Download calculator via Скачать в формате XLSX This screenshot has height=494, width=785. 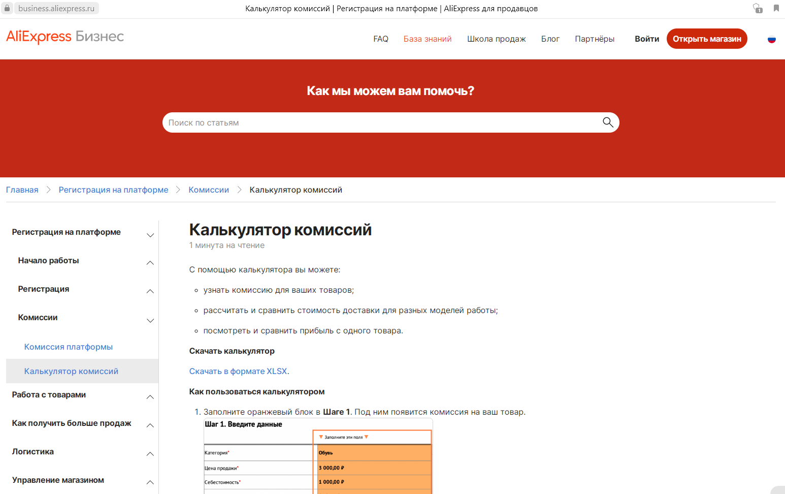238,371
